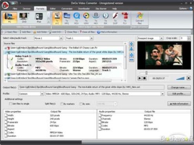Select the DVD media device icon
The height and width of the screenshot is (145, 194).
point(24,18)
